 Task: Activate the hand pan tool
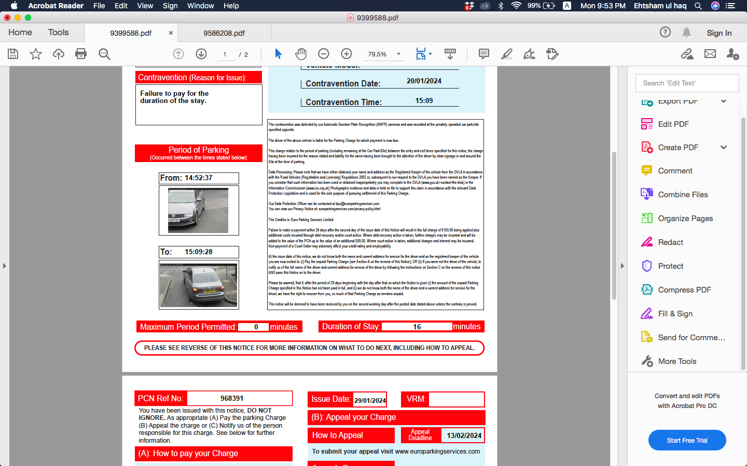click(301, 54)
